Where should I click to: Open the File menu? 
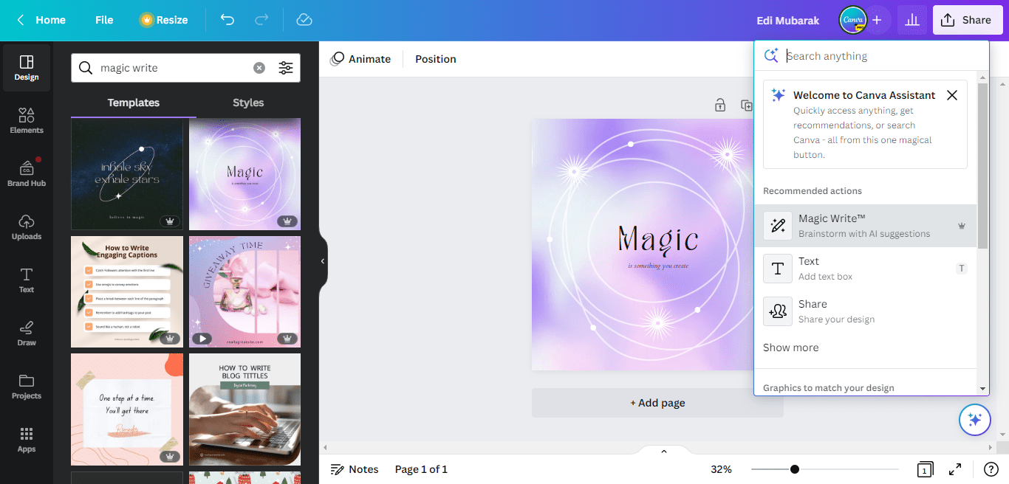click(103, 20)
